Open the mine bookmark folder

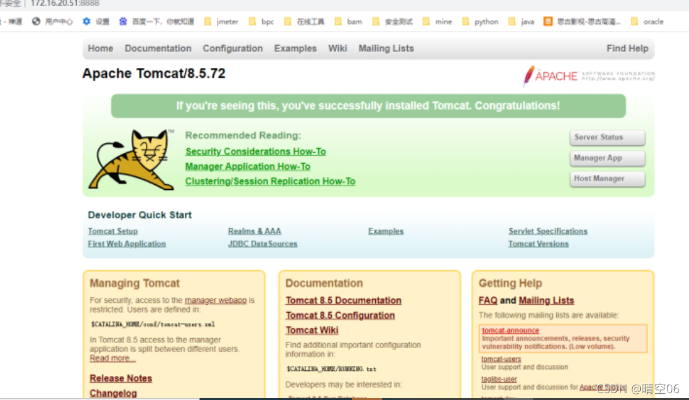[x=437, y=22]
